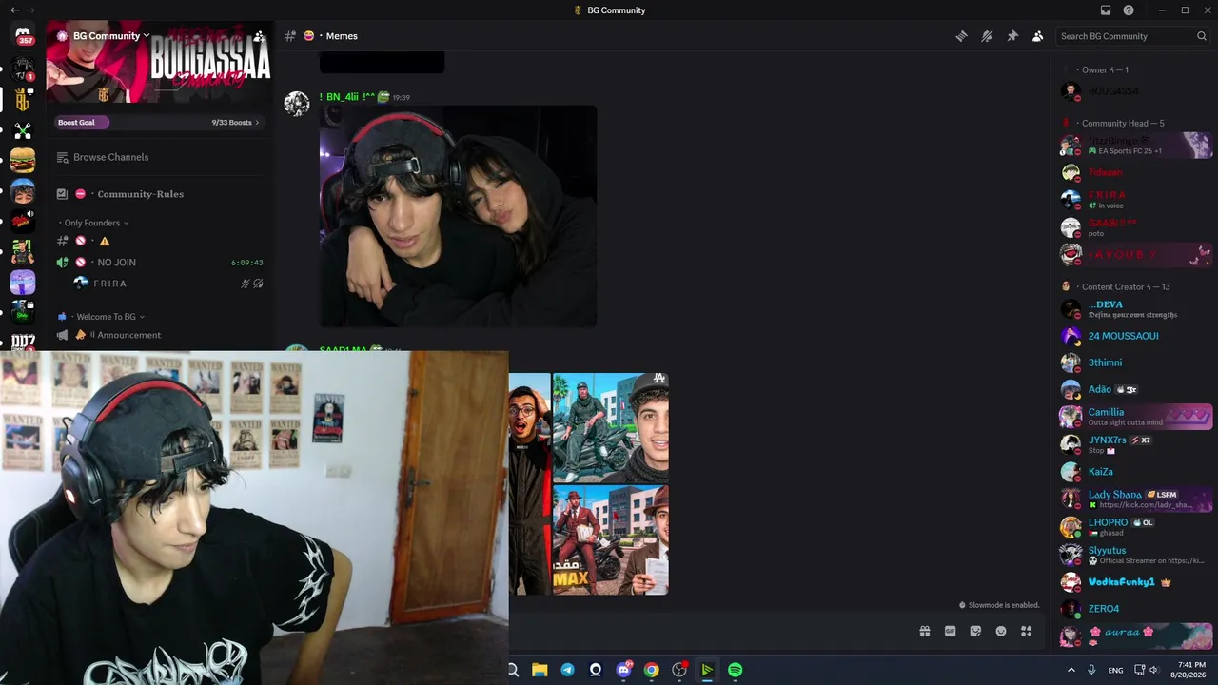Click the Memes channel name in header
This screenshot has width=1218, height=685.
click(x=342, y=36)
